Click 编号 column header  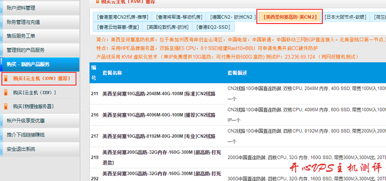pos(94,73)
